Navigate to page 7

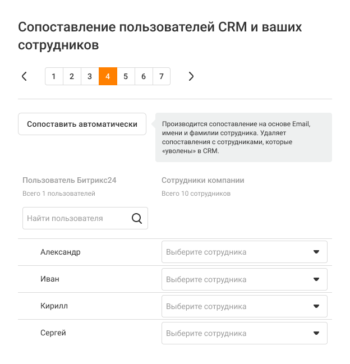(162, 76)
